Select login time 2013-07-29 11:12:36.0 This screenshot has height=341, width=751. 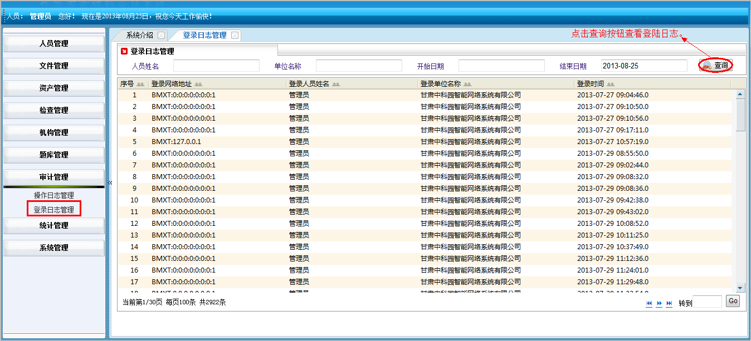613,259
